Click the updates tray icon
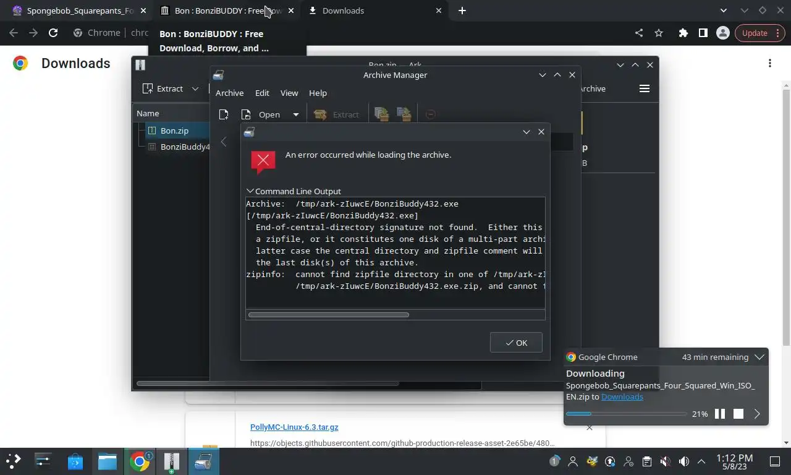 [x=610, y=461]
